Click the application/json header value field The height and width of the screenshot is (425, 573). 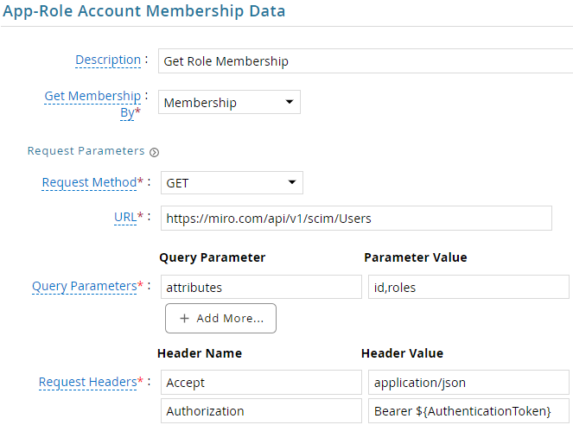click(x=468, y=383)
